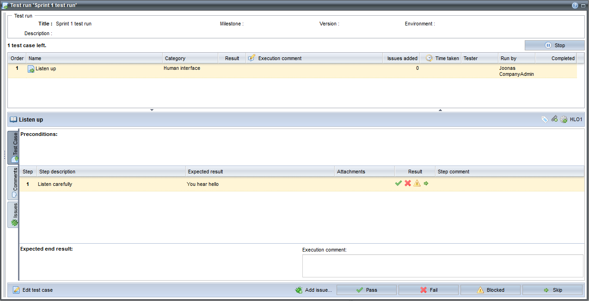Click the Issues added column header
The width and height of the screenshot is (589, 301).
[x=402, y=58]
